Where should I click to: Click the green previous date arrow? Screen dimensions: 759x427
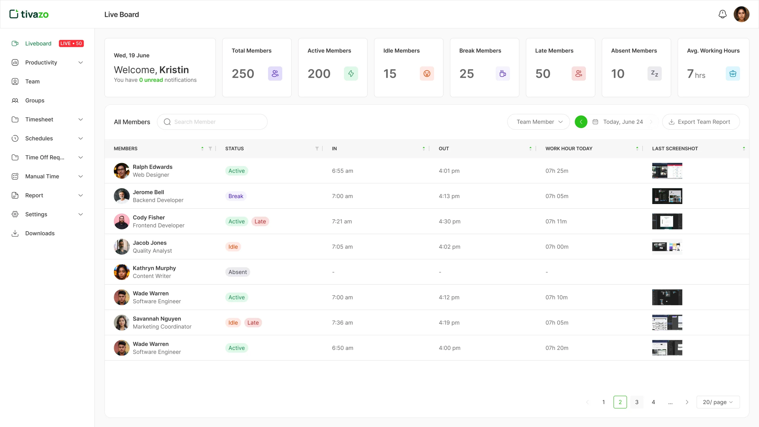click(581, 122)
